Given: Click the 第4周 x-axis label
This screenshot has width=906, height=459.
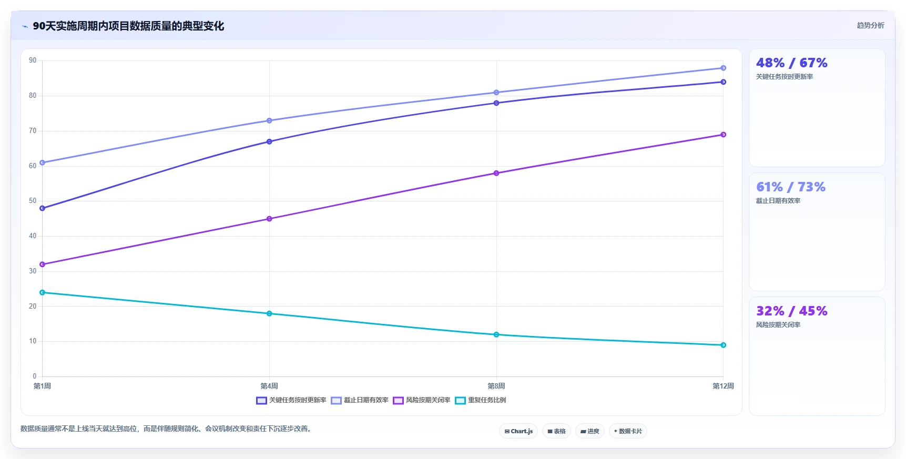Looking at the screenshot, I should 269,386.
